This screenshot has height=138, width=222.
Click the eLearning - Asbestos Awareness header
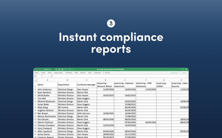click(x=125, y=85)
